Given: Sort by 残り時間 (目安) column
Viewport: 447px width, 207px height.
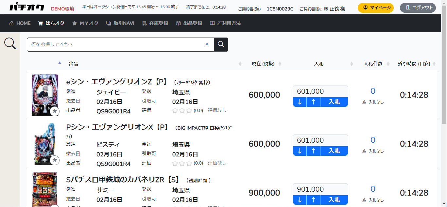Looking at the screenshot, I should click(x=414, y=64).
